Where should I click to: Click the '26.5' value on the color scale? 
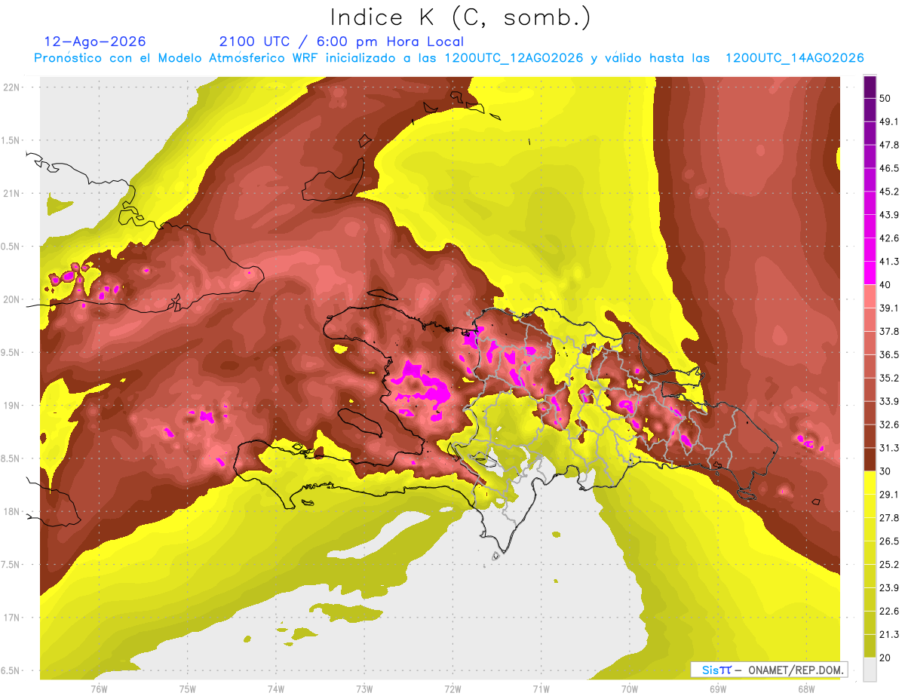coord(889,541)
